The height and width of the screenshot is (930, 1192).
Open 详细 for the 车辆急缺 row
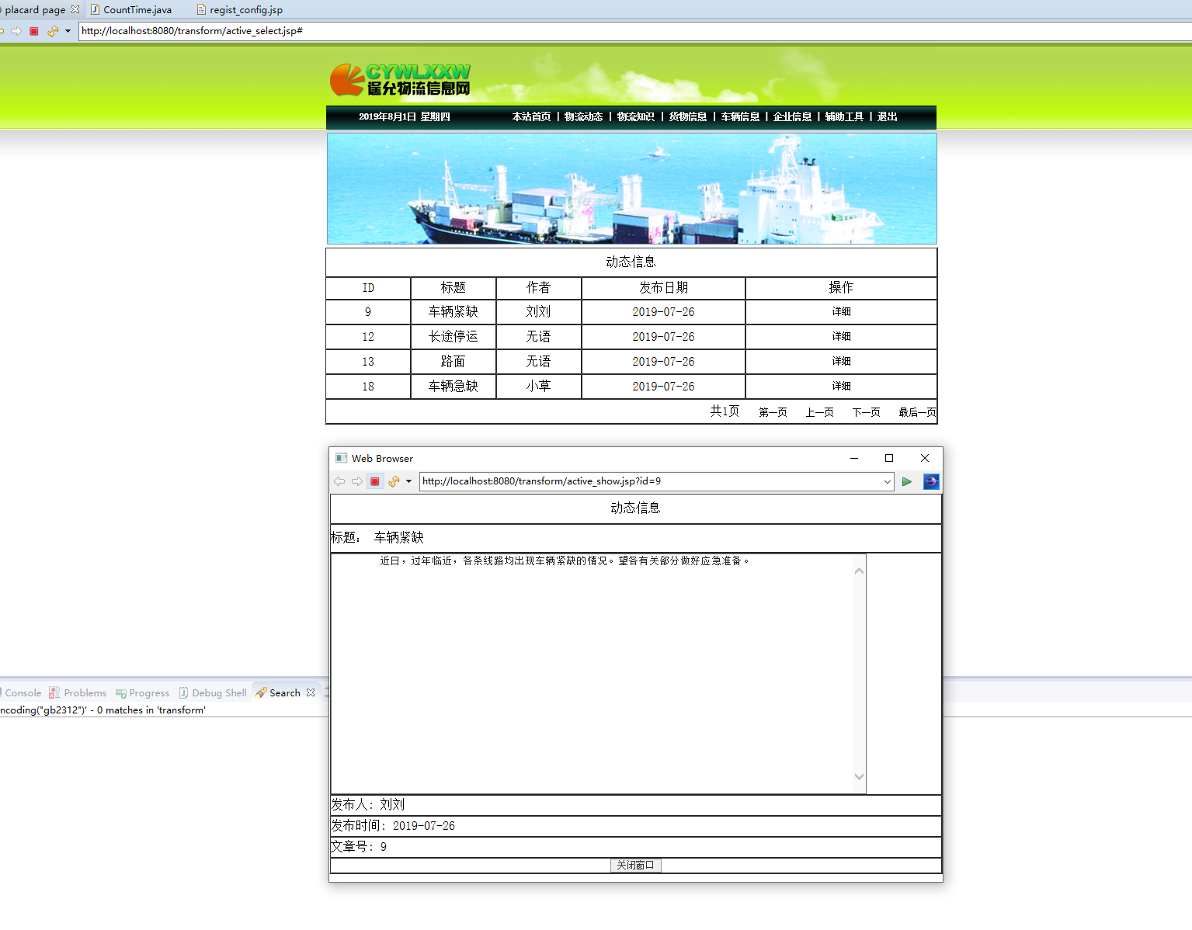[841, 386]
